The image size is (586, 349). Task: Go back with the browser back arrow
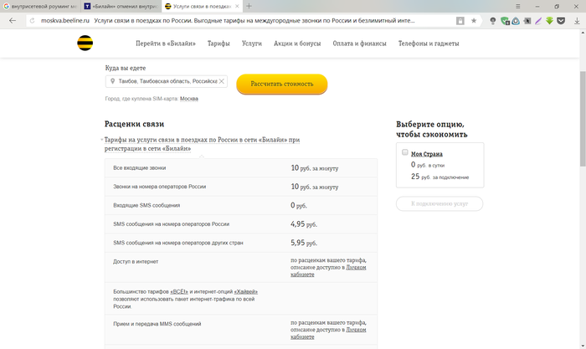coord(12,20)
